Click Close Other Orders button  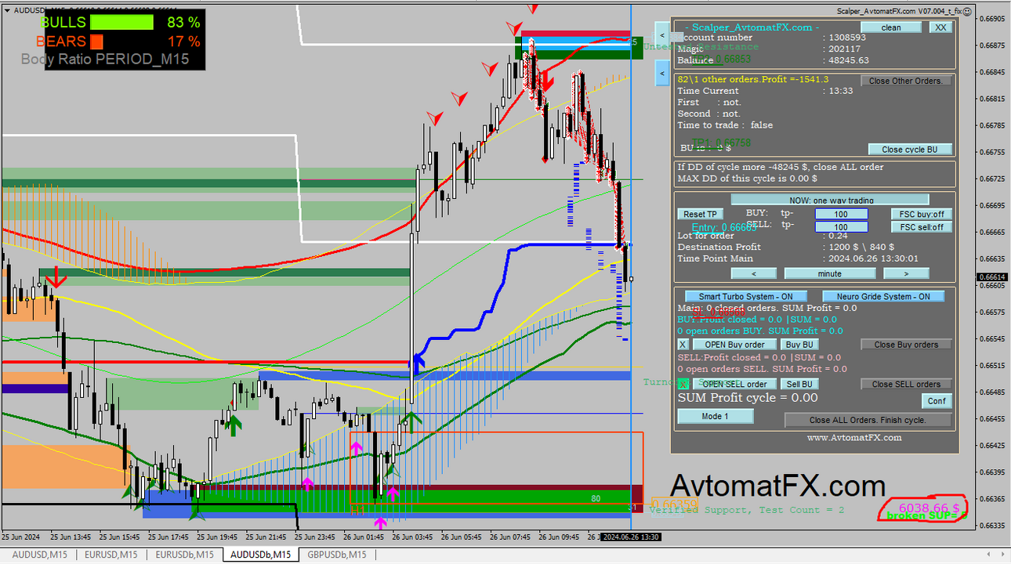[907, 81]
